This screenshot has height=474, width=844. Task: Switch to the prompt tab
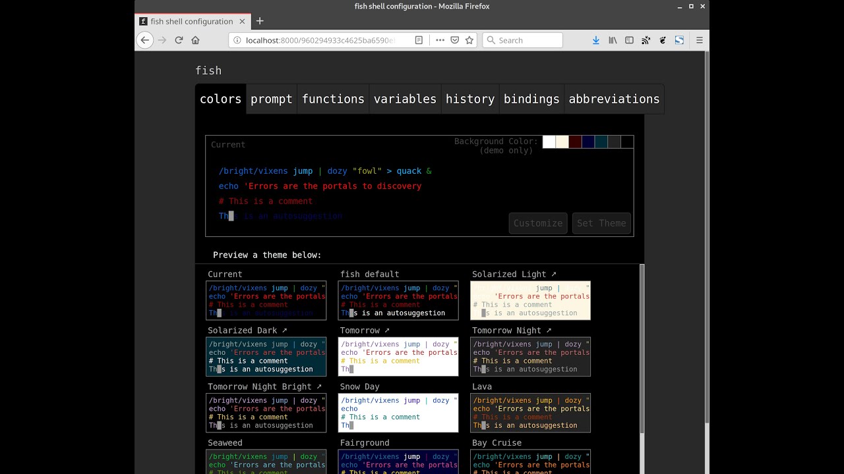pyautogui.click(x=272, y=99)
